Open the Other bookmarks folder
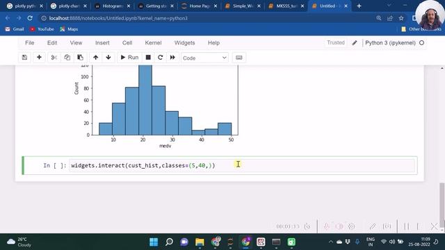The width and height of the screenshot is (445, 250). click(x=421, y=29)
